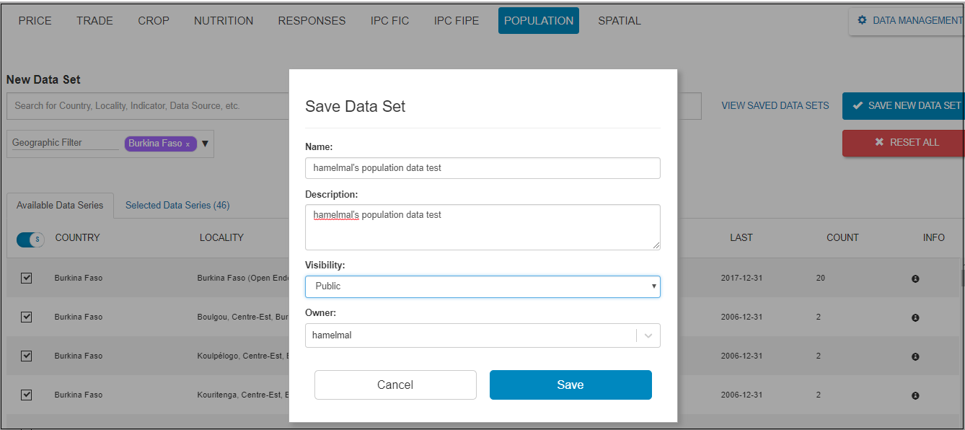Open Data Management via gear icon

point(862,20)
